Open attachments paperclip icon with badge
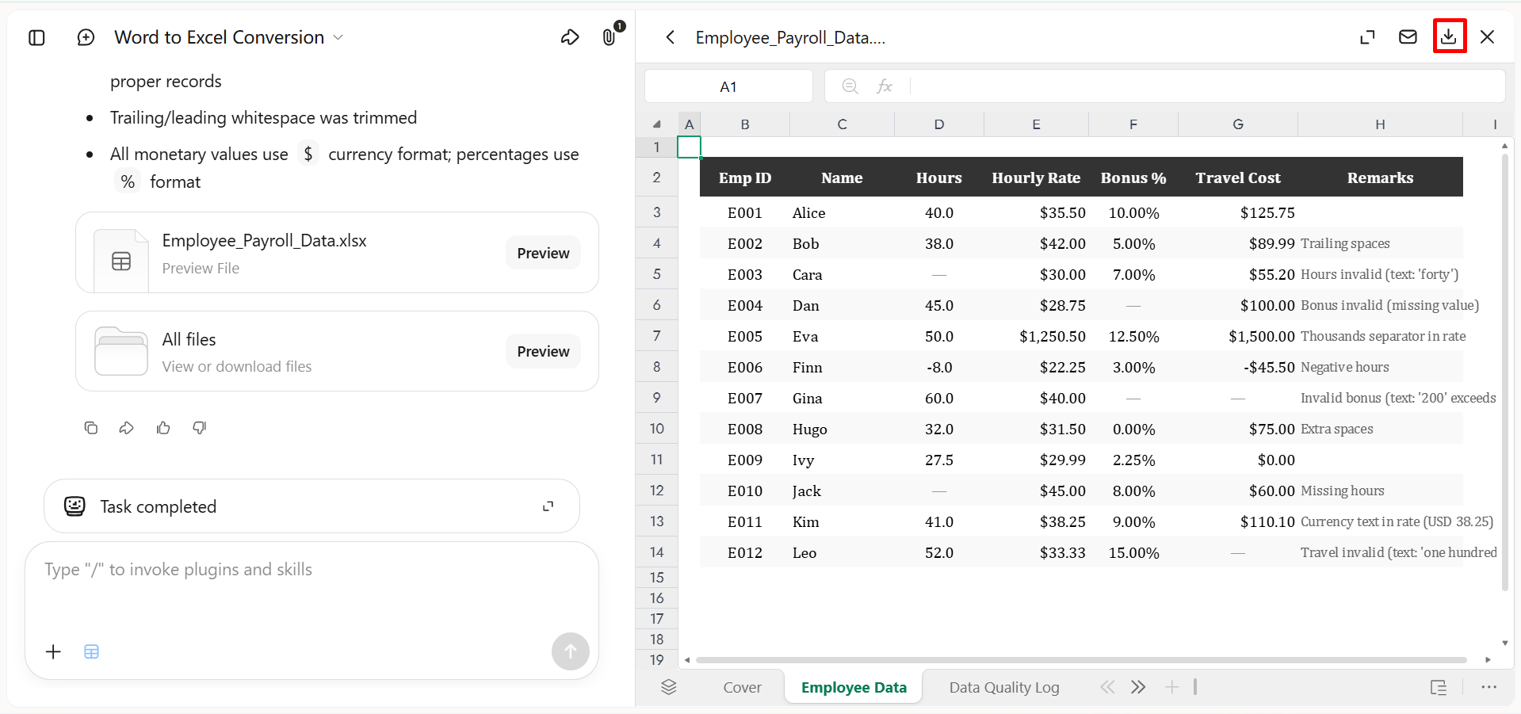This screenshot has height=714, width=1521. tap(610, 36)
